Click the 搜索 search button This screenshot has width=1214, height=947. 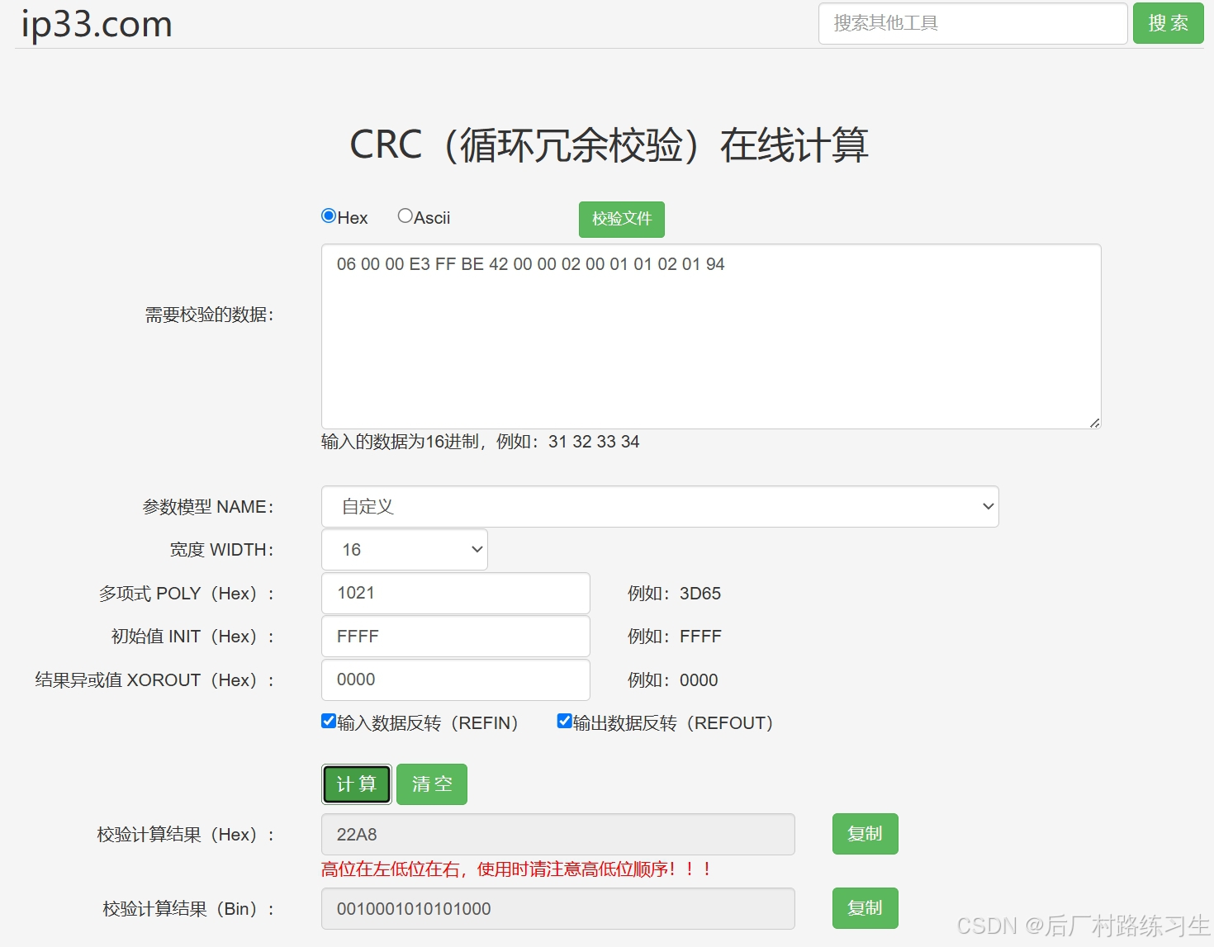coord(1168,23)
